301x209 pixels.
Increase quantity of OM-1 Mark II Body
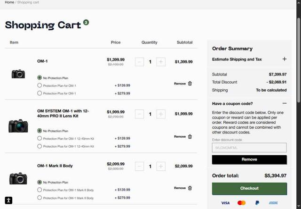(x=161, y=166)
